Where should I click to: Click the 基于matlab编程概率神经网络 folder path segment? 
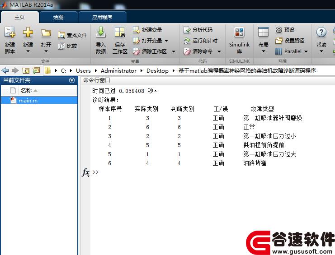[x=247, y=70]
